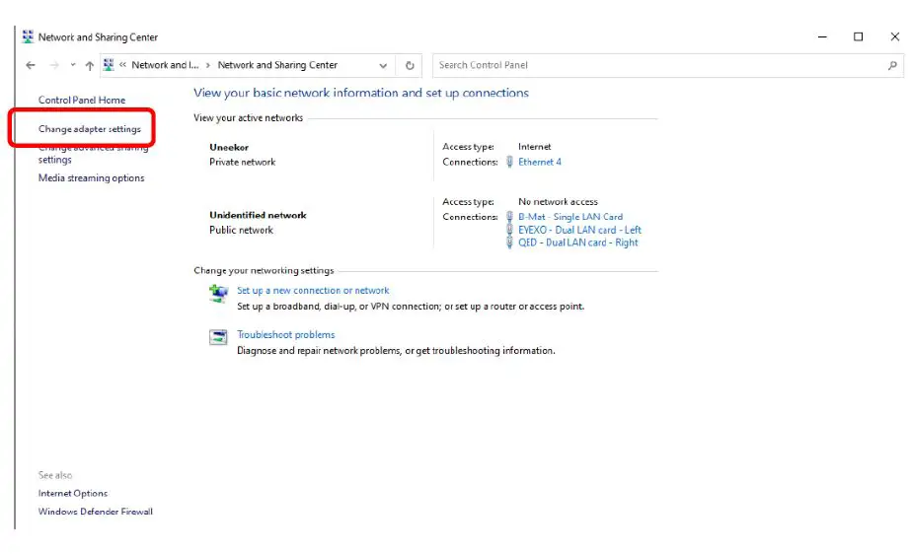Open recent locations dropdown arrow
This screenshot has height=554, width=910.
click(73, 65)
